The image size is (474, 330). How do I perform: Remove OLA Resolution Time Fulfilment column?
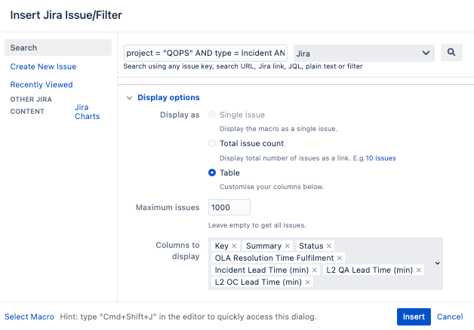pos(339,258)
